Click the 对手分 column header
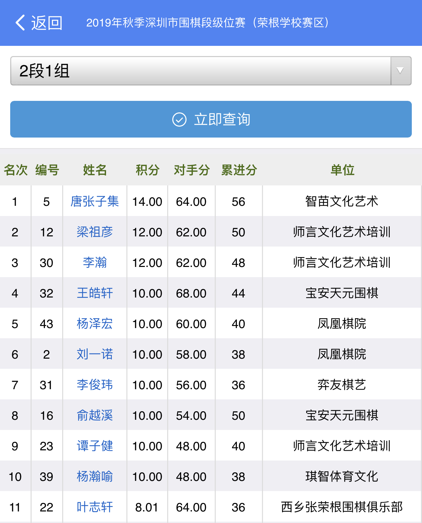The width and height of the screenshot is (422, 523). 192,170
